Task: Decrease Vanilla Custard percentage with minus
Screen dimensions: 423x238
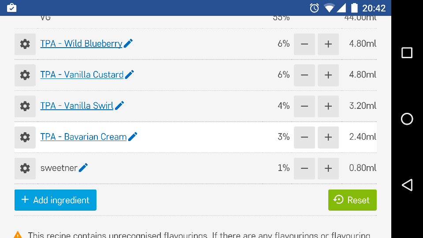Action: (304, 75)
